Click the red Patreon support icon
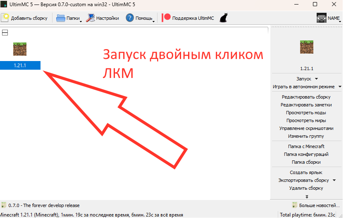 point(166,18)
